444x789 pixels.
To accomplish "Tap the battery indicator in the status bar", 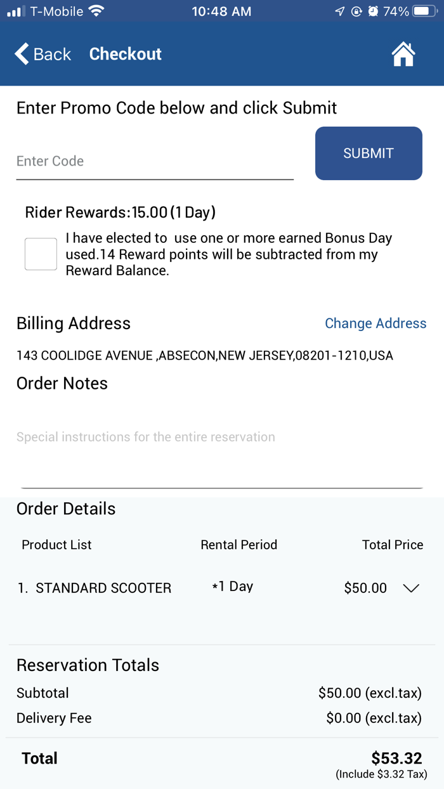I will [x=422, y=10].
